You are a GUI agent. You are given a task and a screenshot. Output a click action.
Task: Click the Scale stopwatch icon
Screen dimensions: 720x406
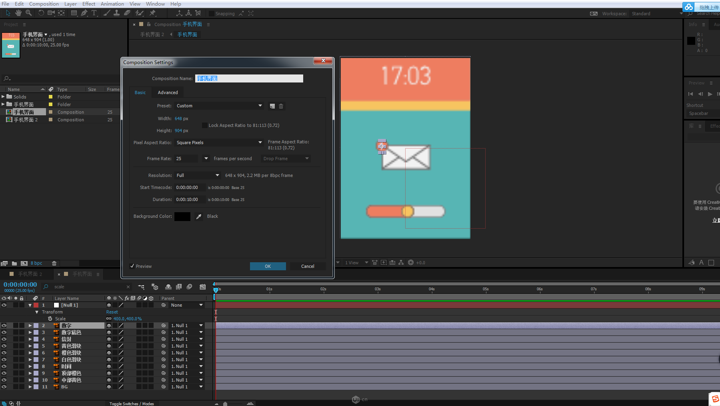pos(50,319)
